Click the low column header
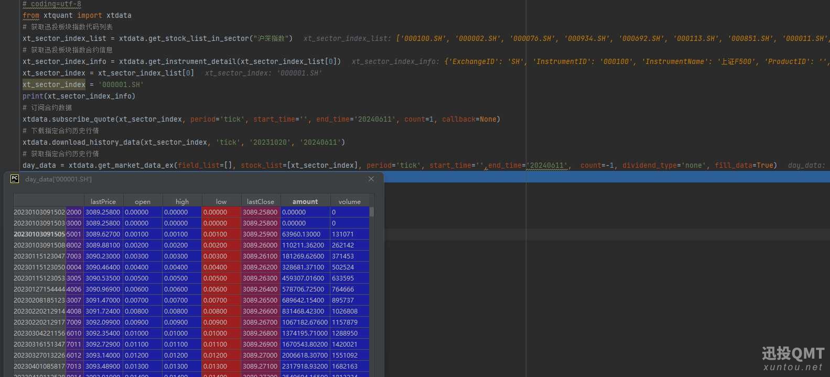 (x=221, y=201)
